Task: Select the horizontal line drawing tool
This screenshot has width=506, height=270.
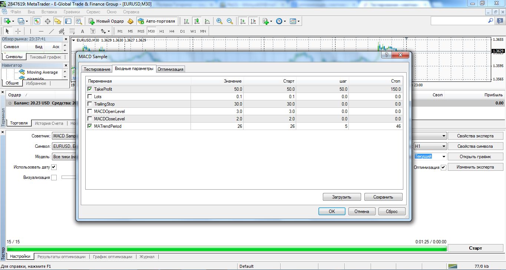Action: [41, 31]
